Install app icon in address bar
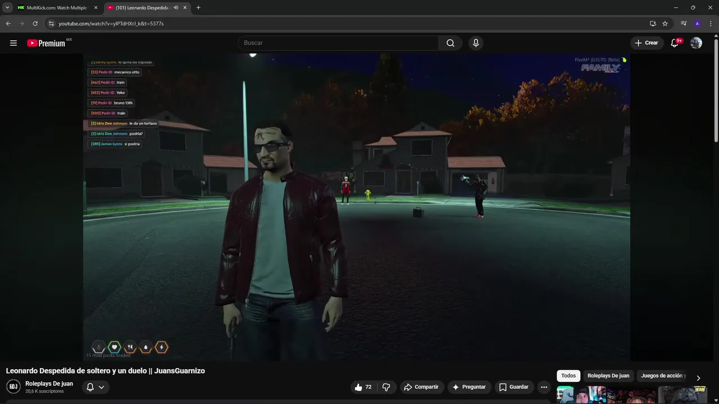Screen dimensions: 719x404 tap(653, 24)
